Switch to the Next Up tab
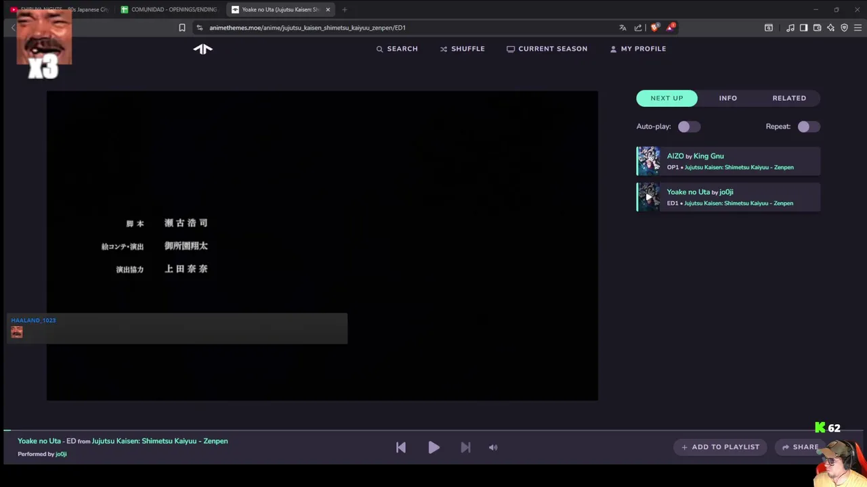Image resolution: width=867 pixels, height=487 pixels. point(667,98)
